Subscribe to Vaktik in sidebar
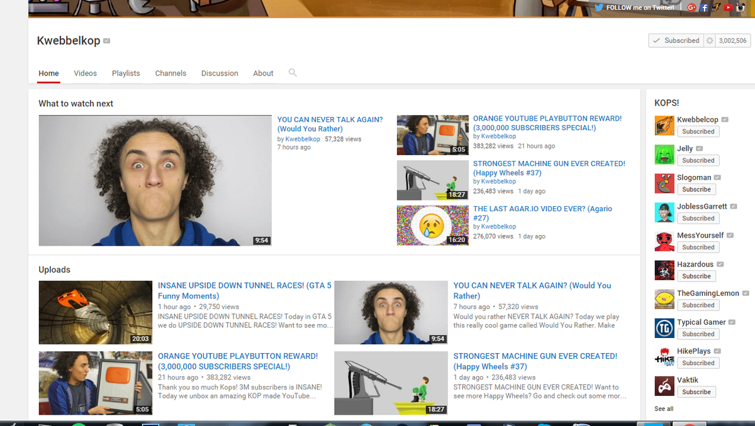This screenshot has height=426, width=755. coord(696,391)
